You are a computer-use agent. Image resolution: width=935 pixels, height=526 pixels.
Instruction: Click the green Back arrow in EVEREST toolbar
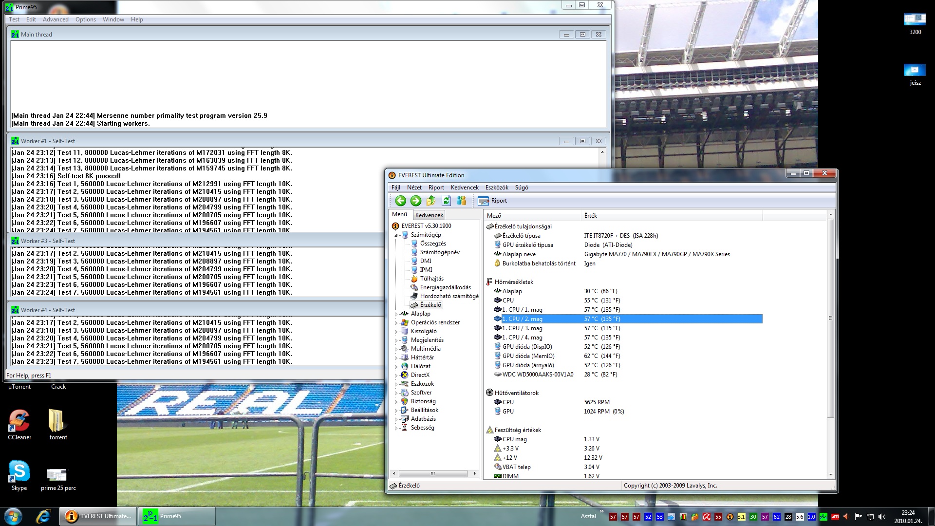[400, 201]
